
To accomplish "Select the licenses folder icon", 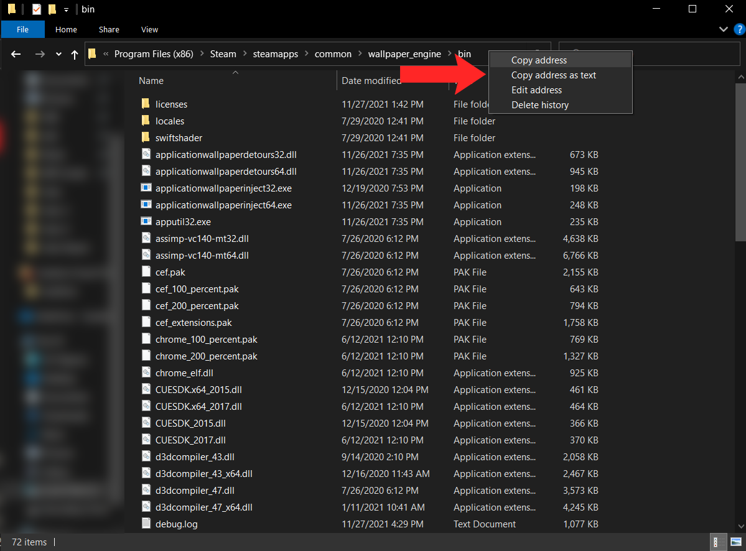I will coord(146,104).
